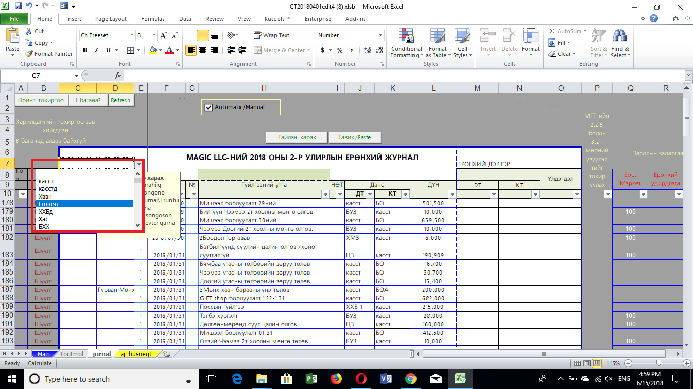Viewport: 693px width, 389px height.
Task: Open Firefox from the Windows taskbar
Action: (336, 379)
